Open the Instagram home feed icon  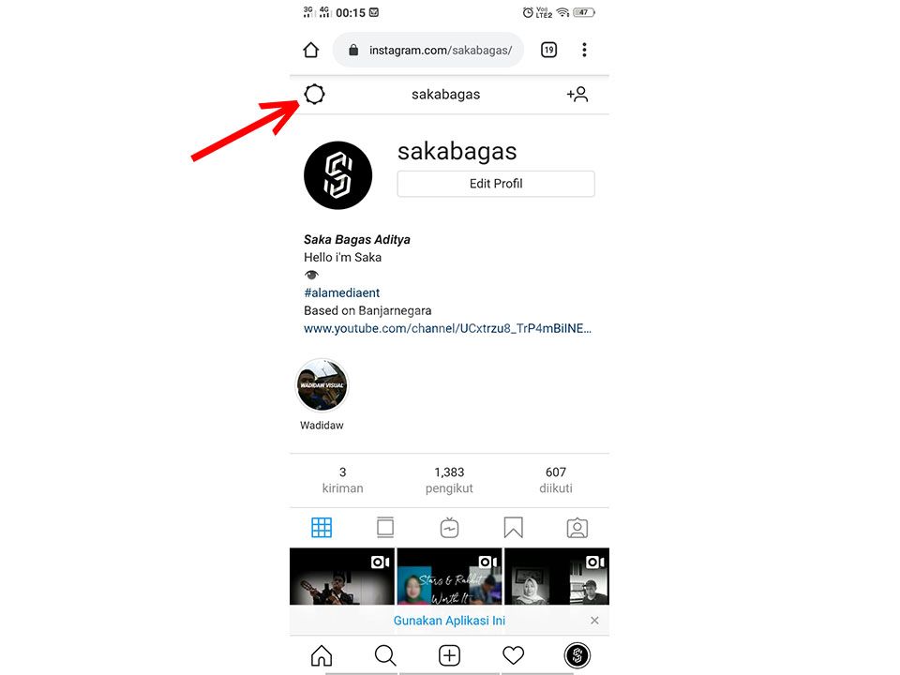tap(322, 655)
